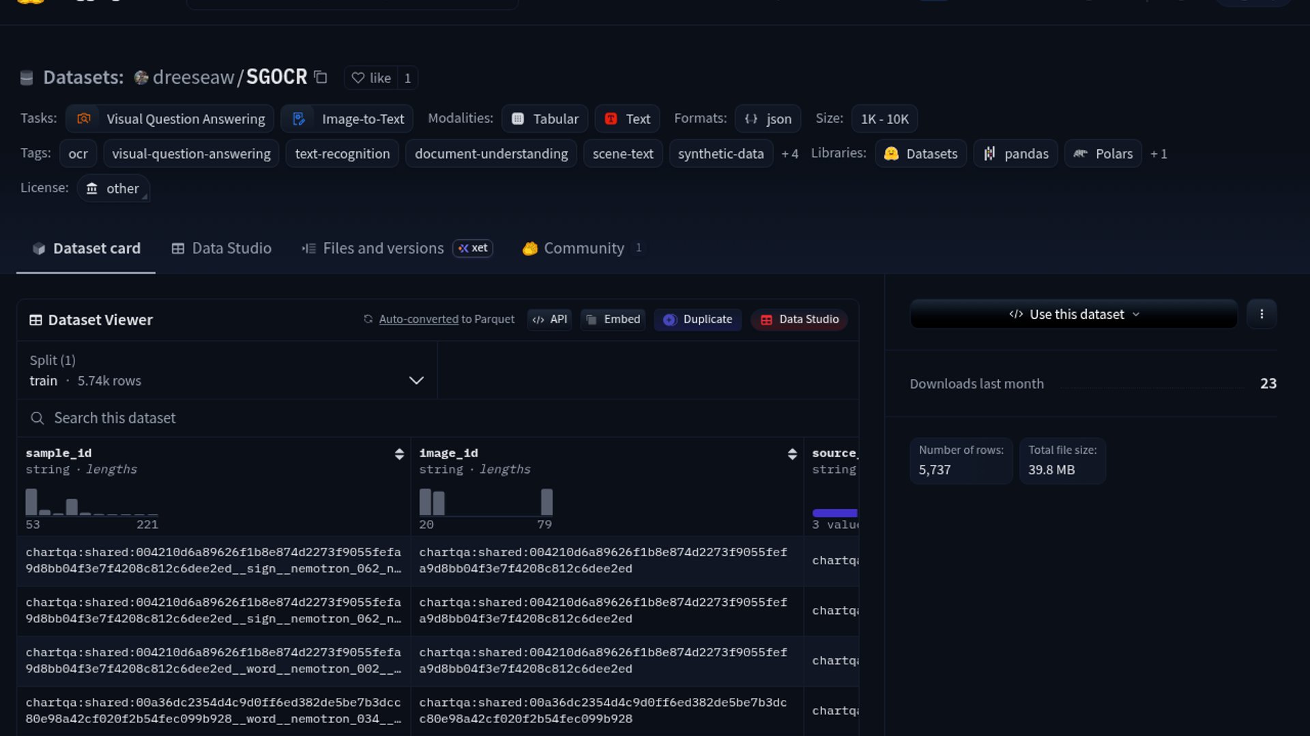Open the Use this dataset dropdown

(1074, 314)
